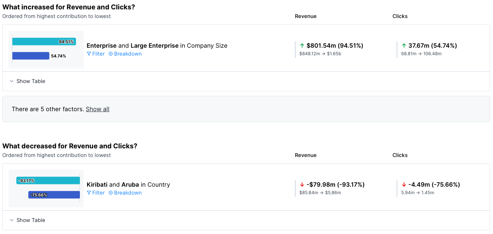Select the teal 94.51% revenue bar
Image resolution: width=493 pixels, height=234 pixels.
(44, 41)
